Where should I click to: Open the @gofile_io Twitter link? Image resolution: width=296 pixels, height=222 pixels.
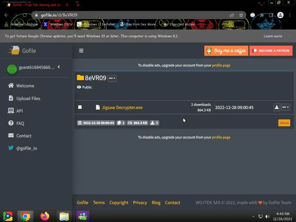point(23,148)
